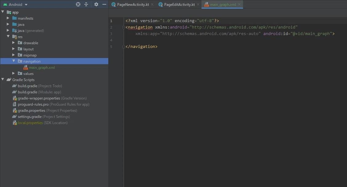Expand the java folder
Image resolution: width=347 pixels, height=187 pixels.
coord(8,24)
